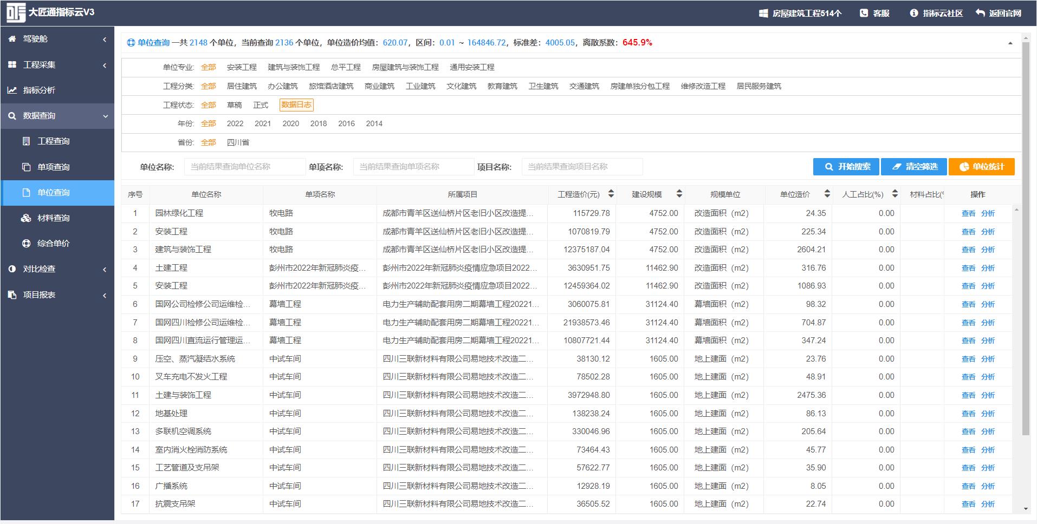The height and width of the screenshot is (524, 1037).
Task: Sort by 工程造价(元) column arrows
Action: (611, 194)
